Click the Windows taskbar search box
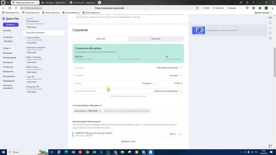Image resolution: width=276 pixels, height=155 pixels. [27, 152]
